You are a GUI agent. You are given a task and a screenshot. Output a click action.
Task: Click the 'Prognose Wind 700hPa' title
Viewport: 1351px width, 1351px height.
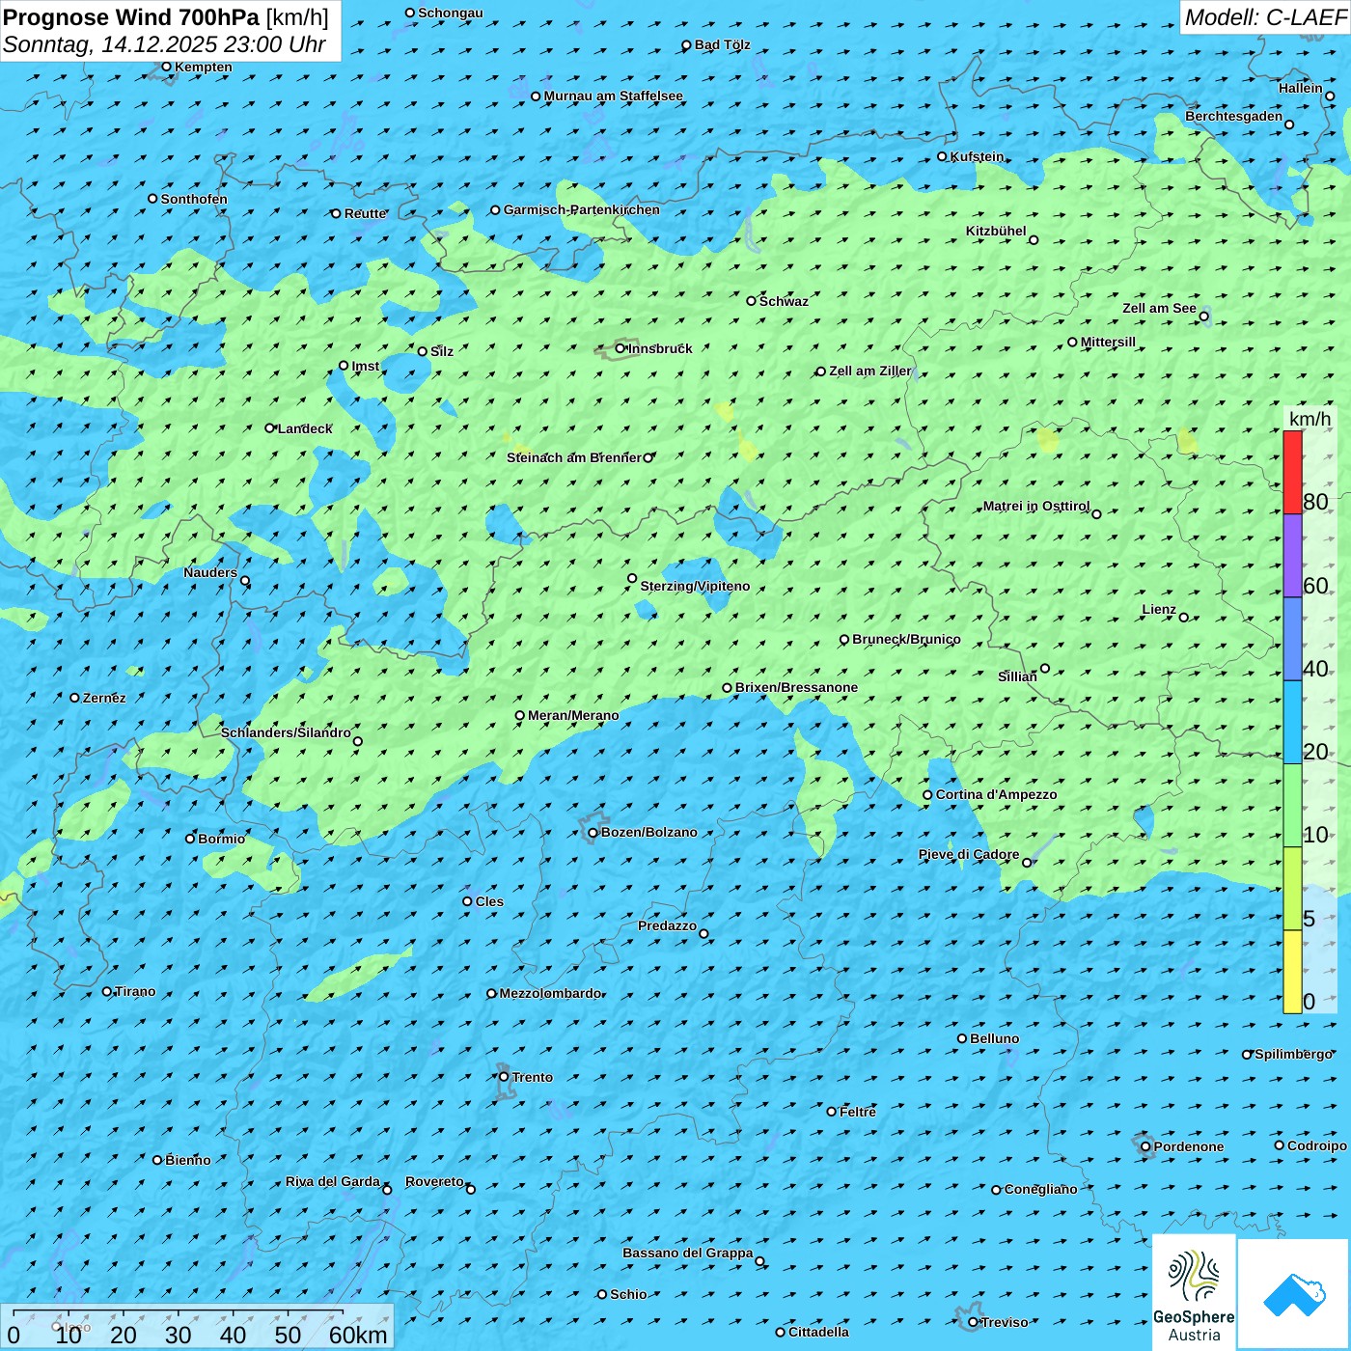[x=131, y=17]
